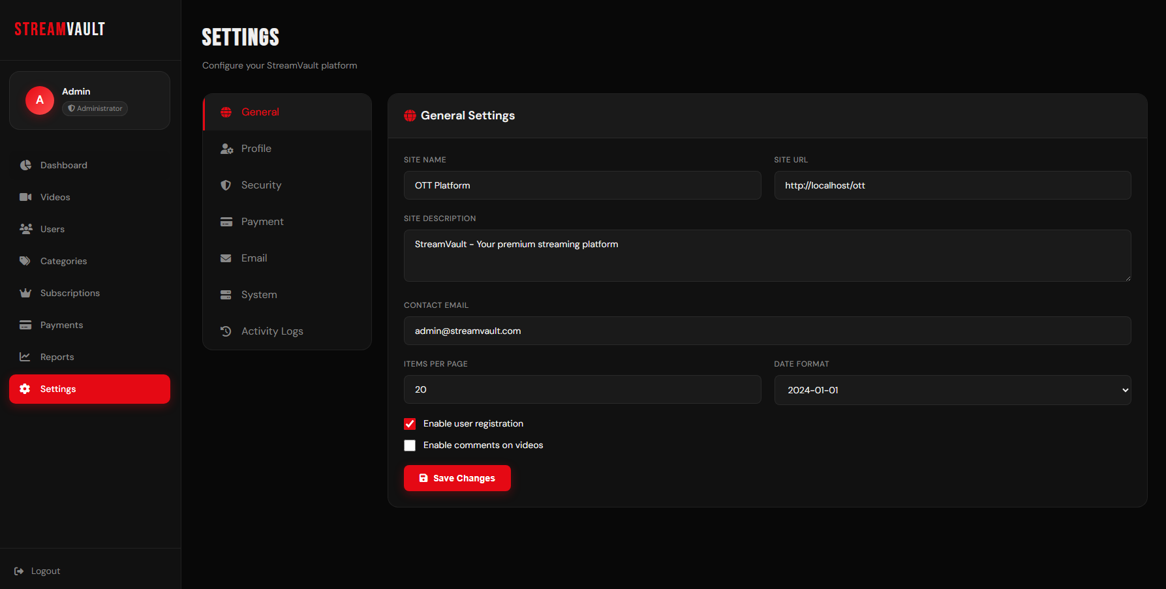Viewport: 1166px width, 589px height.
Task: Switch to the Payment settings tab
Action: point(262,222)
